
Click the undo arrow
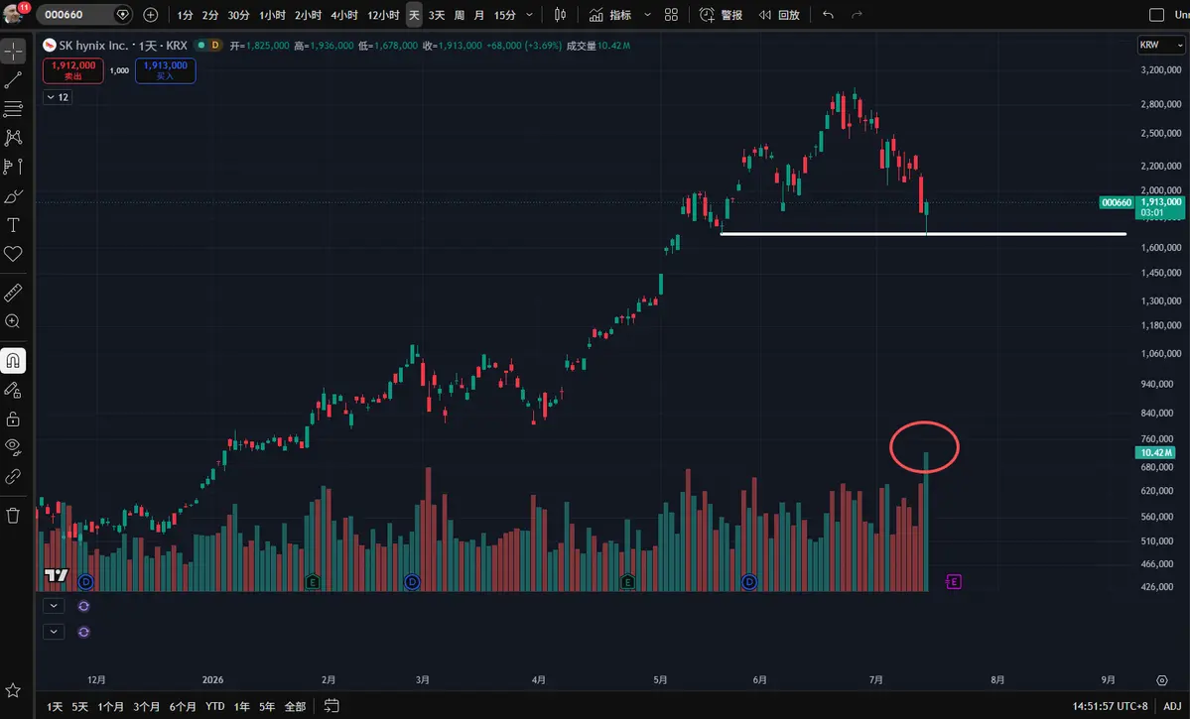click(828, 15)
